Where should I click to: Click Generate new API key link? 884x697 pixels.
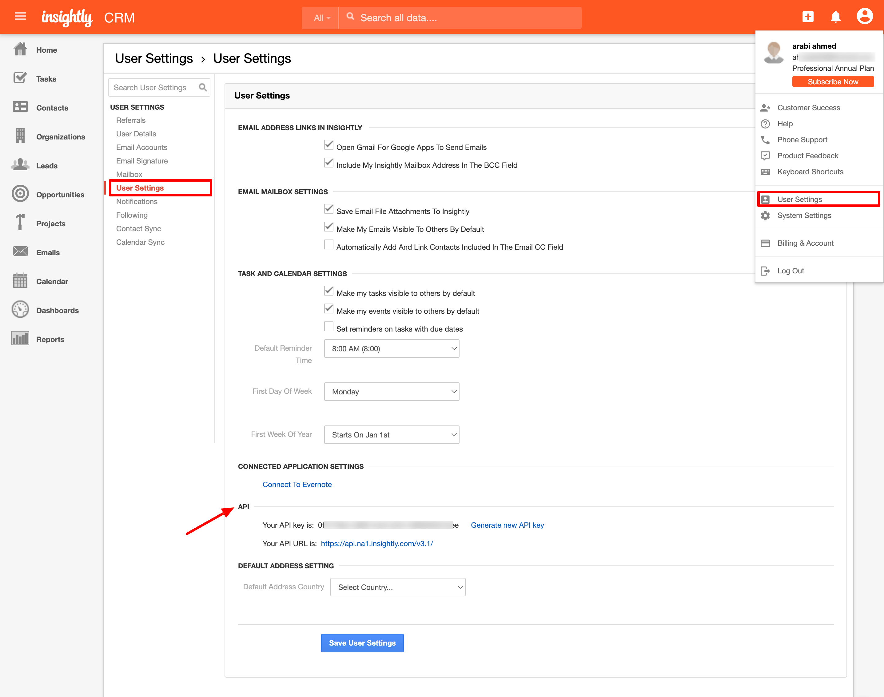pyautogui.click(x=507, y=525)
